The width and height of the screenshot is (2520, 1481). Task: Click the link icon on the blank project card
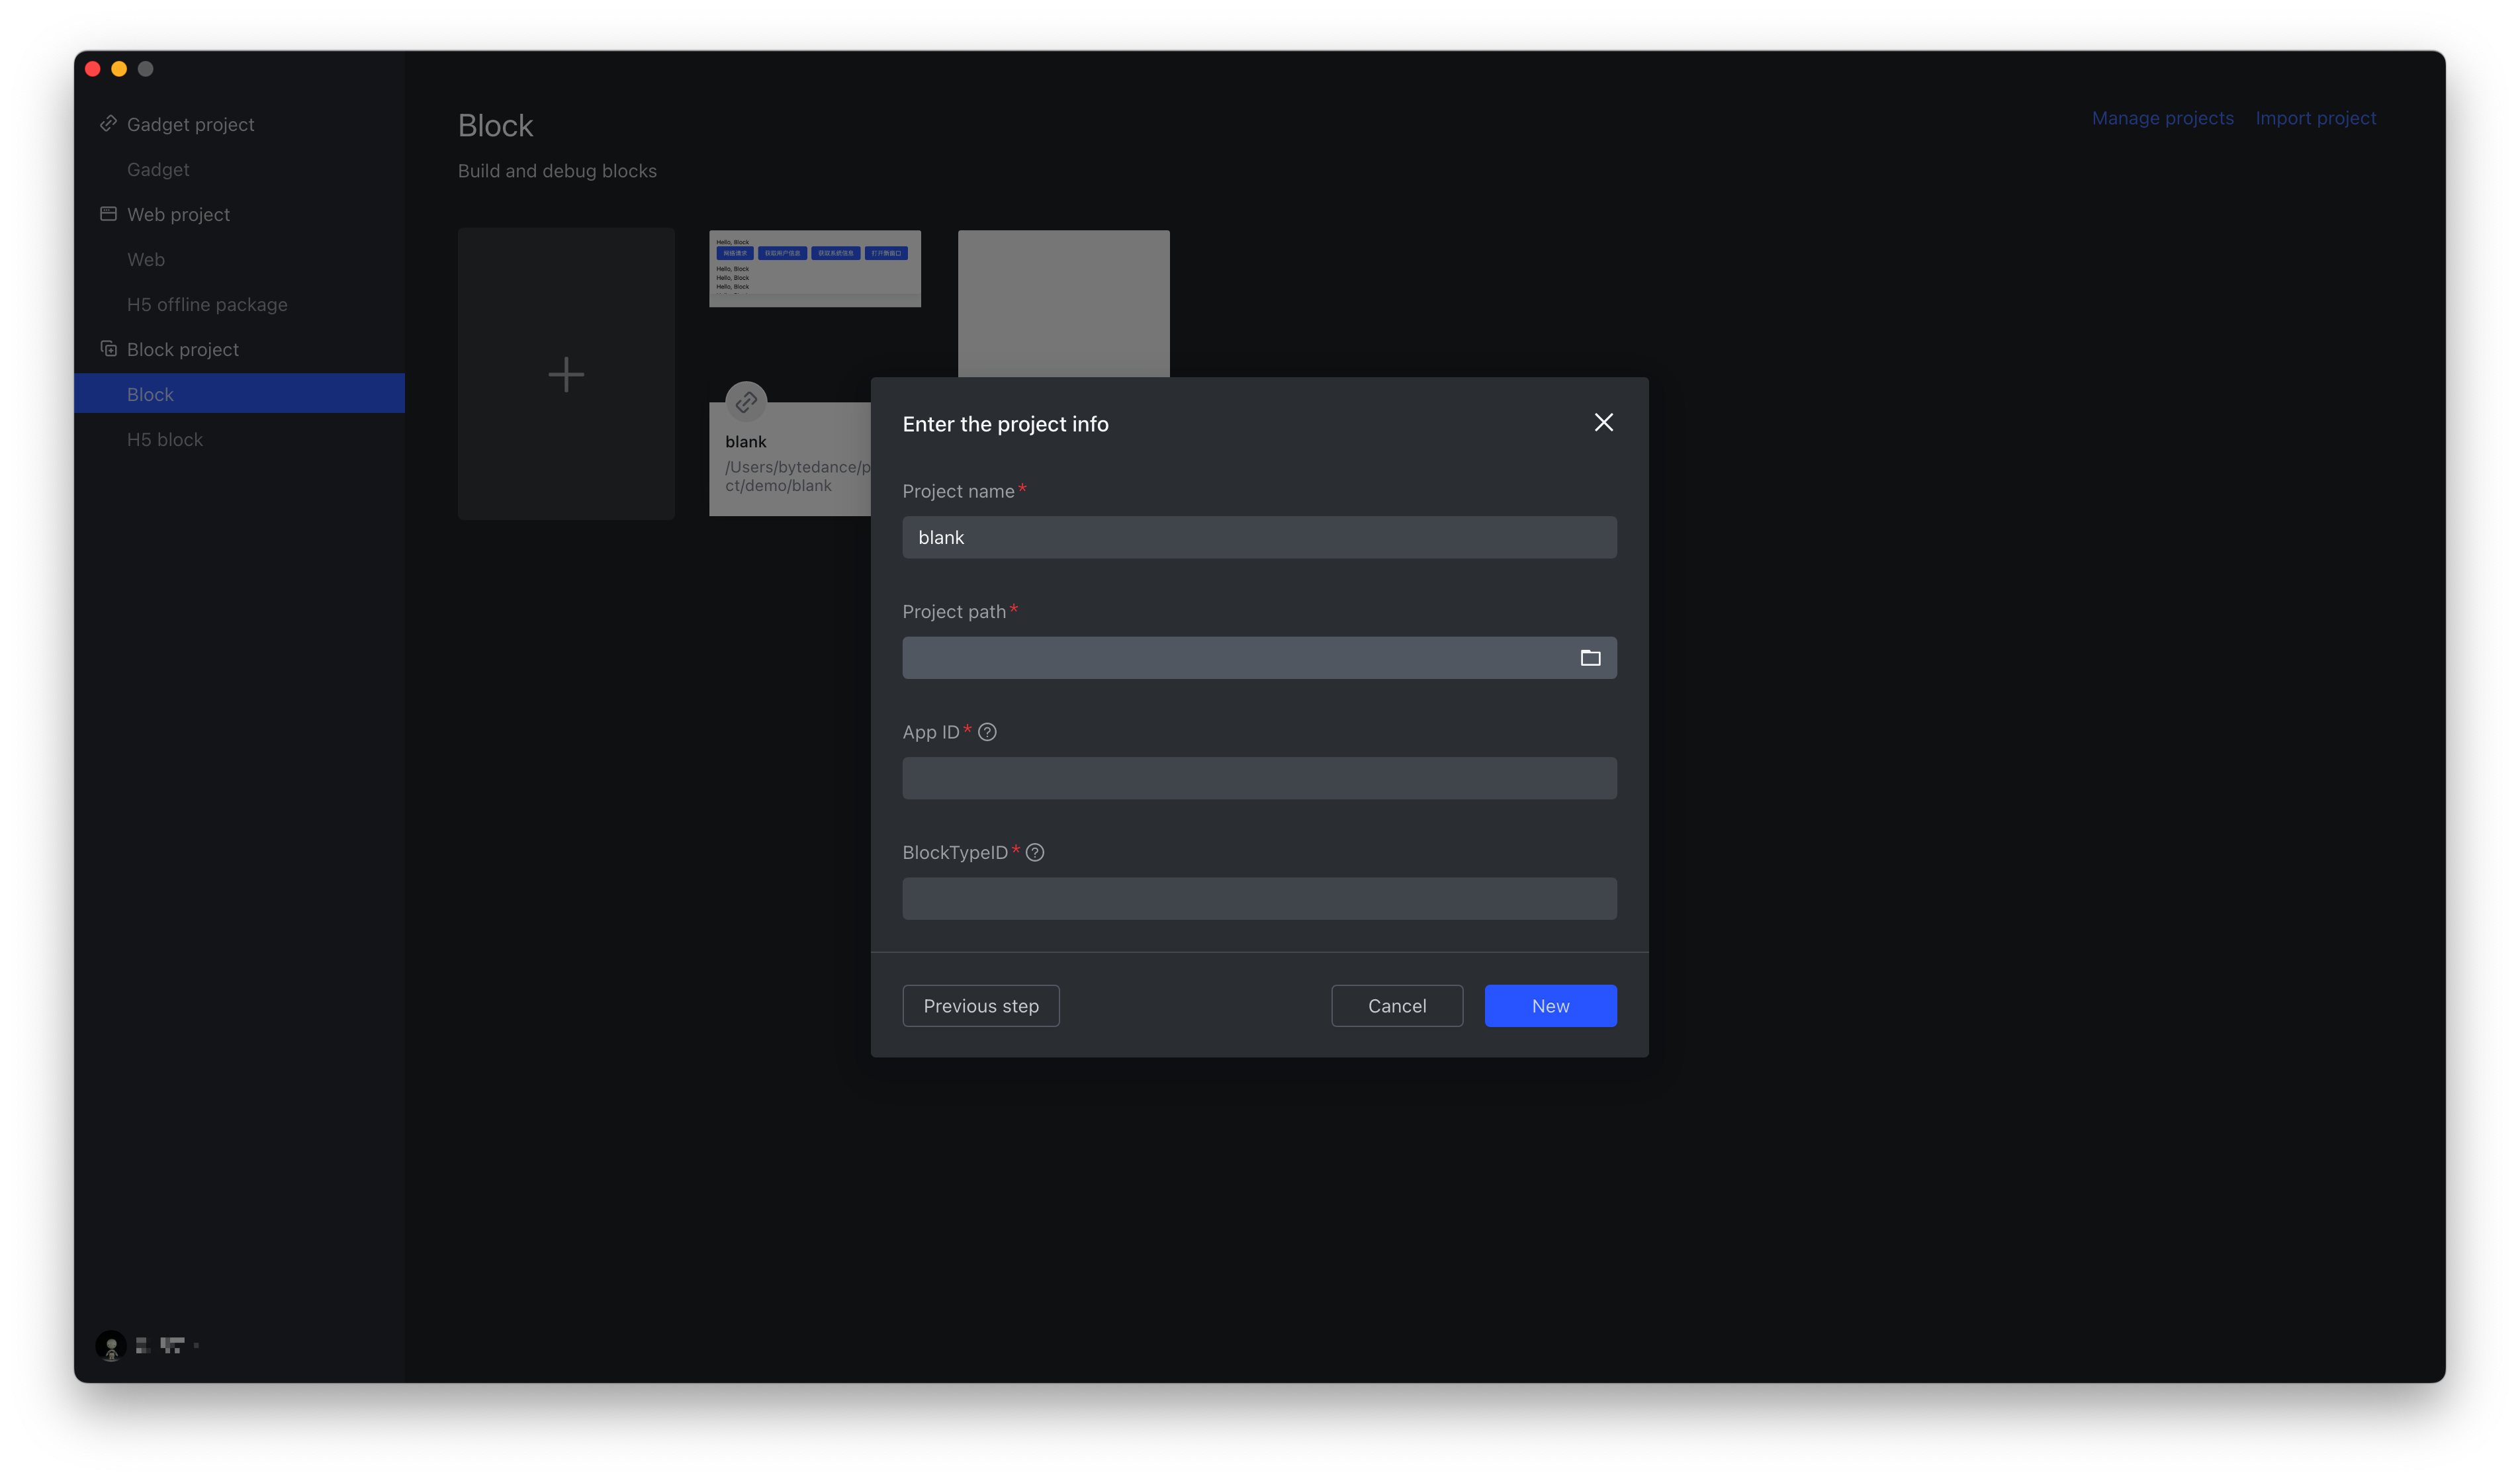pos(746,403)
